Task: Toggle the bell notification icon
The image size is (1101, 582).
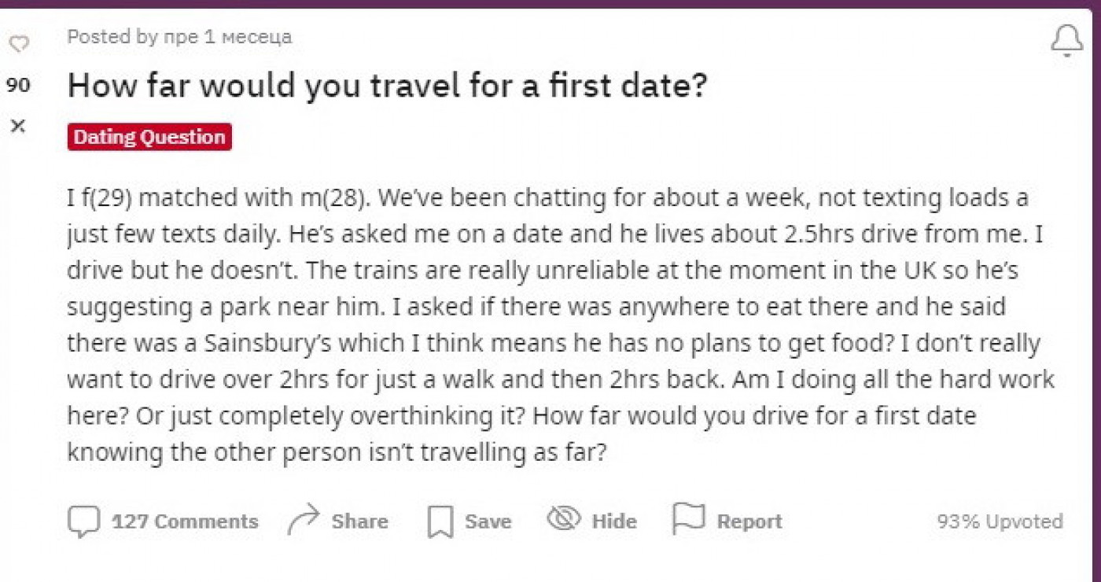Action: click(x=1066, y=41)
